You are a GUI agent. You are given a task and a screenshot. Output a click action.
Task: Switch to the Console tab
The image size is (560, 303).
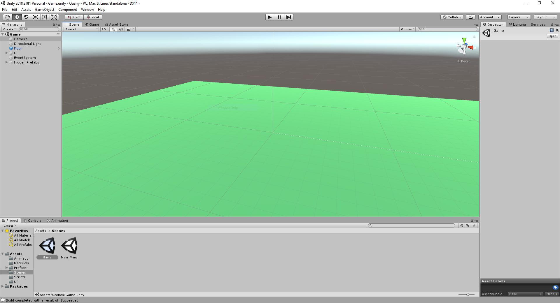[x=33, y=221]
